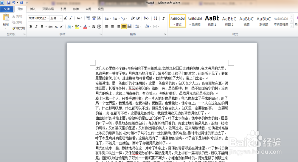Increase indent of the paragraph
298x162 pixels.
pos(138,18)
